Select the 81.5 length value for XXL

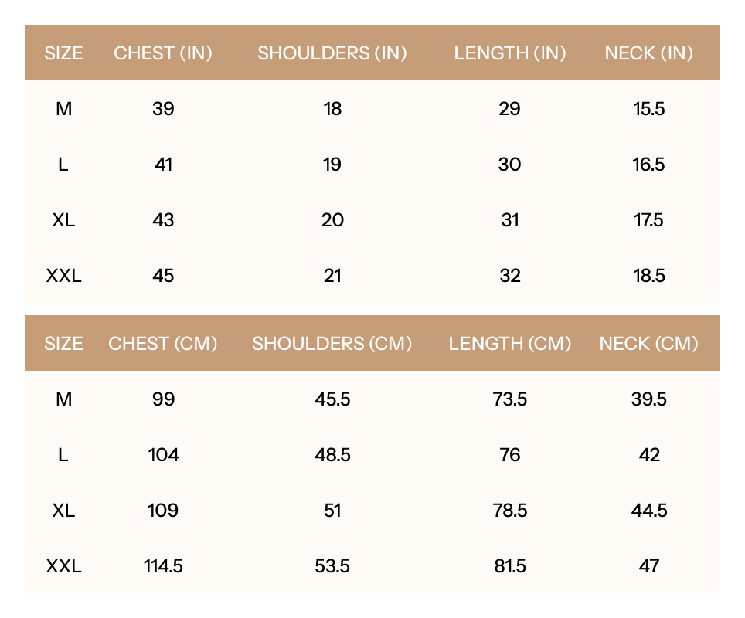510,566
